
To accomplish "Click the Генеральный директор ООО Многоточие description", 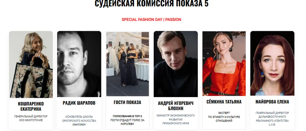I will pos(31,118).
